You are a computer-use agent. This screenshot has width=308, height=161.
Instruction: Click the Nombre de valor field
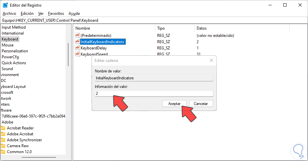click(x=154, y=78)
